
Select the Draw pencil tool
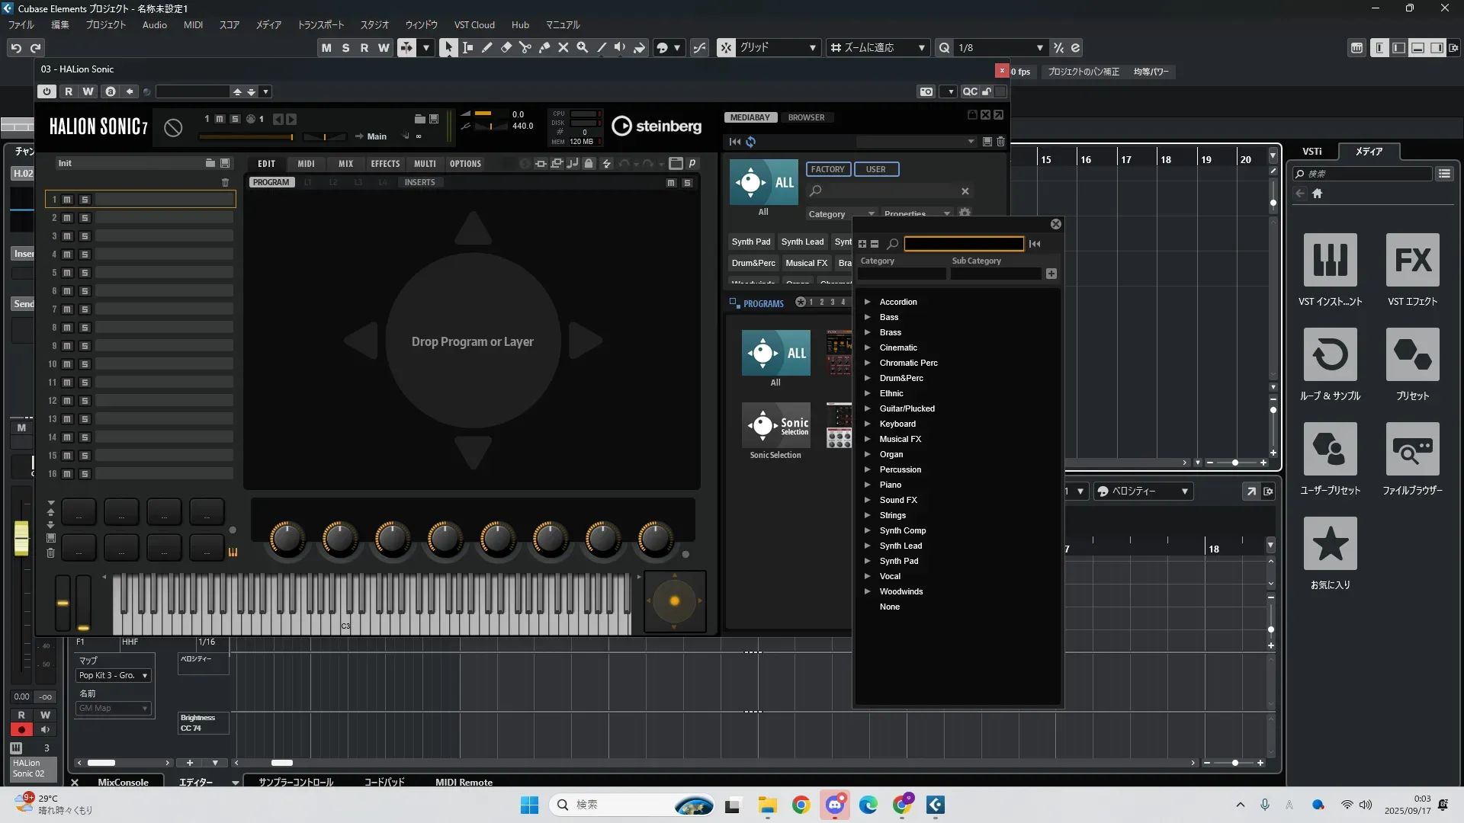[x=487, y=47]
